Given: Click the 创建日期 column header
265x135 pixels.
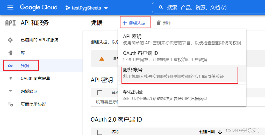Looking at the screenshot, I should pos(207,132).
